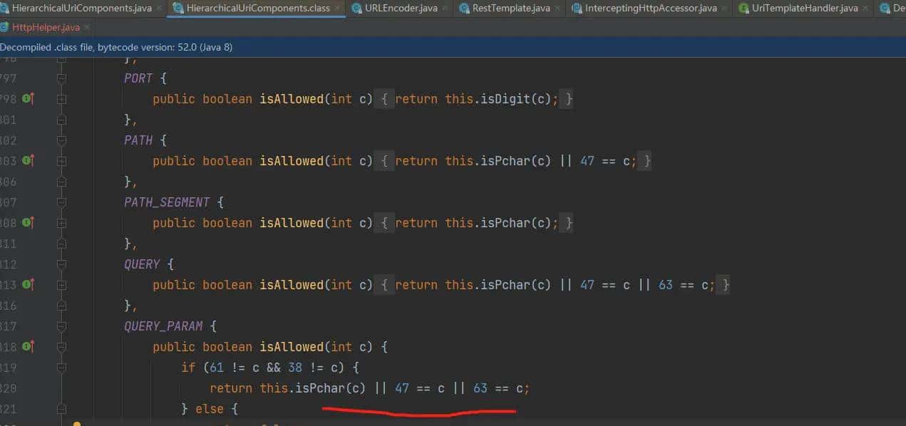Click the override arrow icon at line 803
Viewport: 906px width, 426px height.
click(x=25, y=161)
